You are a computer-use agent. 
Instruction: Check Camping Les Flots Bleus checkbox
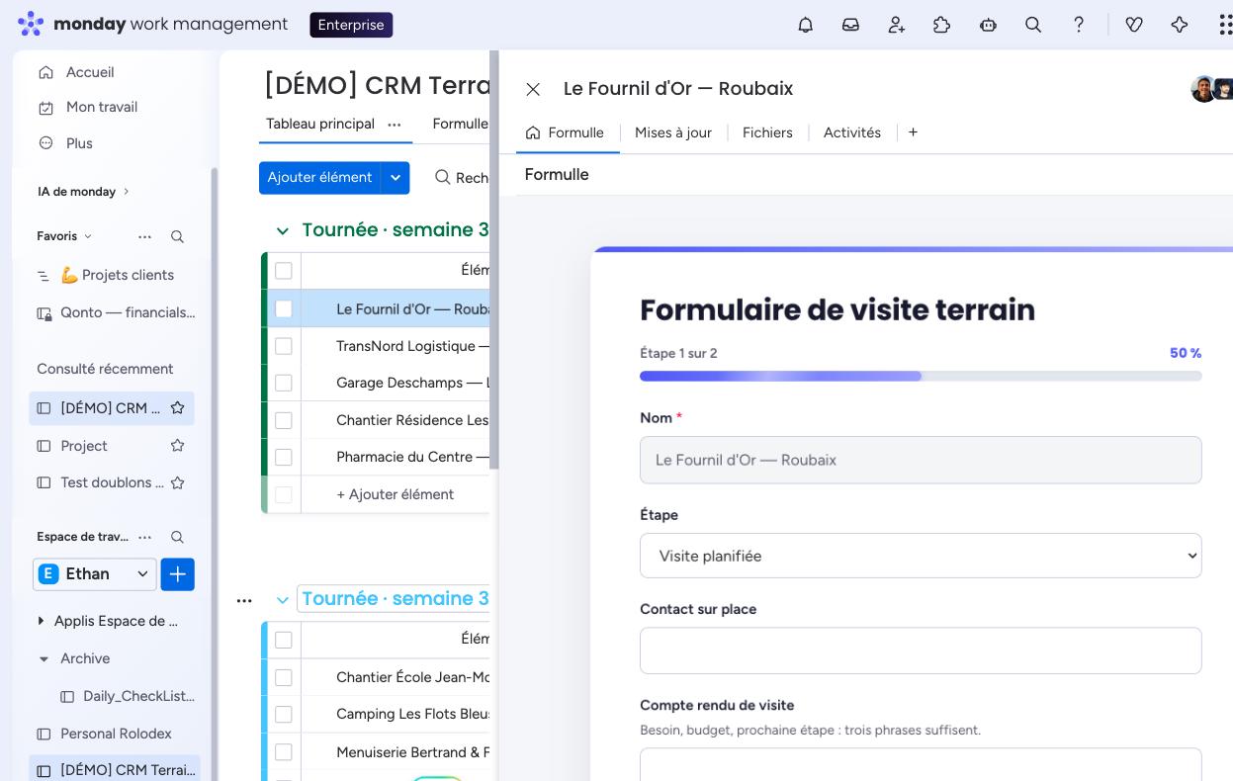click(x=284, y=714)
